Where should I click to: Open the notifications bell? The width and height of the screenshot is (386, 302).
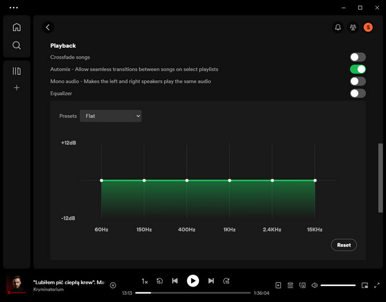click(x=338, y=27)
